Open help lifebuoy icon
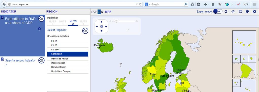 254,12
